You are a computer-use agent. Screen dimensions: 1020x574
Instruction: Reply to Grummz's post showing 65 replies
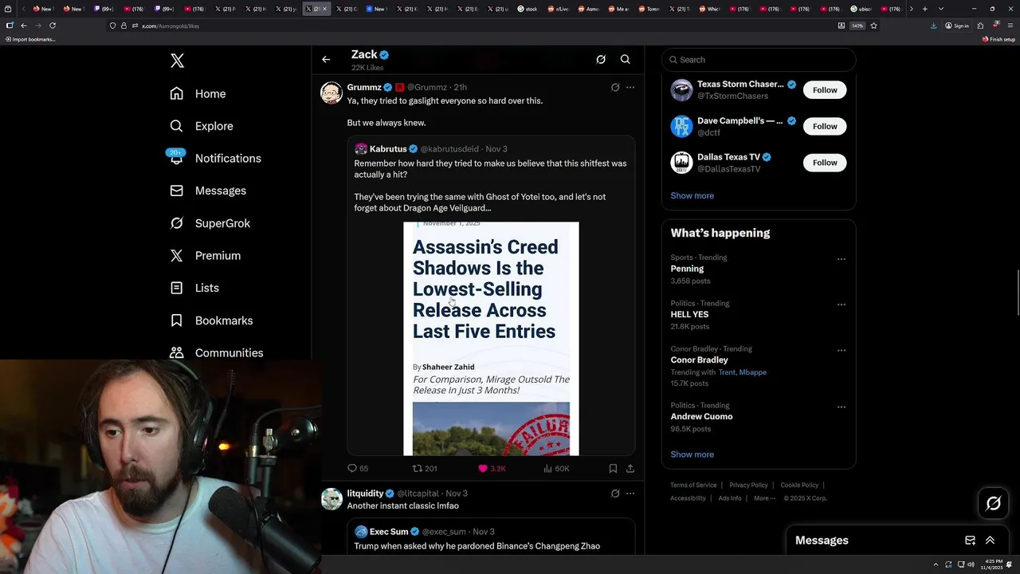[358, 469]
